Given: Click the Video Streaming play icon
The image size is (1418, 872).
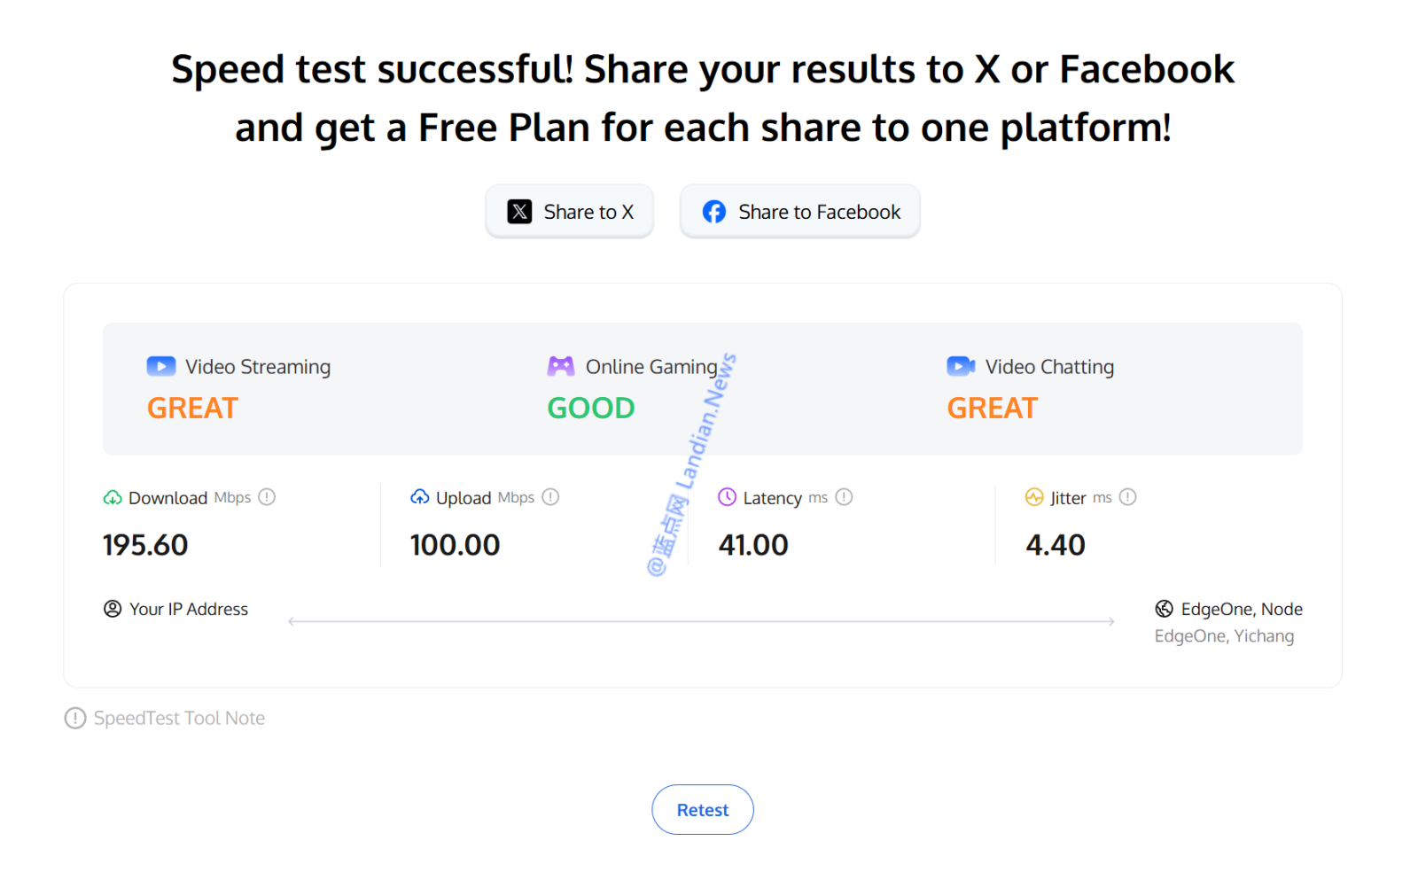Looking at the screenshot, I should click(161, 366).
